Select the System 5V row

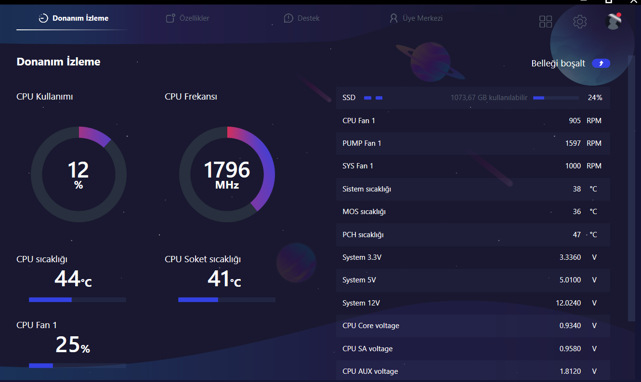[x=473, y=280]
